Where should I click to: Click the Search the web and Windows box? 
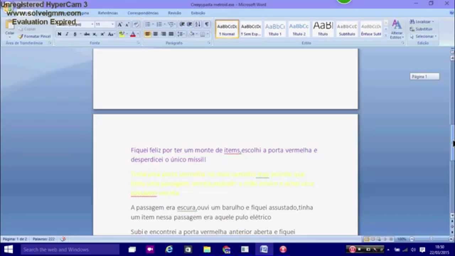click(x=69, y=250)
